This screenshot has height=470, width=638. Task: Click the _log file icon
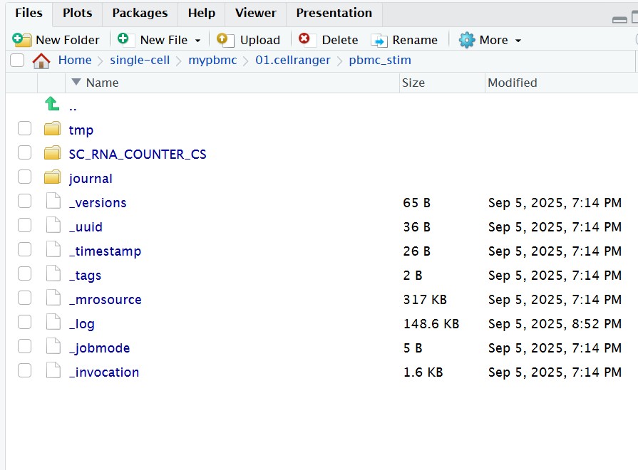click(53, 322)
